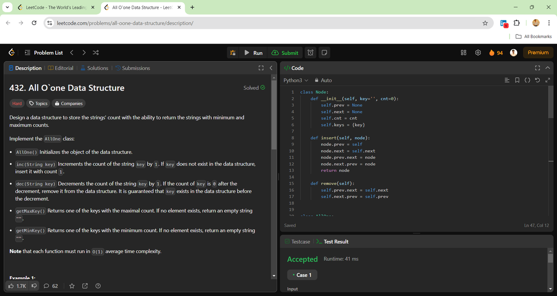Go to next problem arrow
The height and width of the screenshot is (296, 557).
(84, 53)
